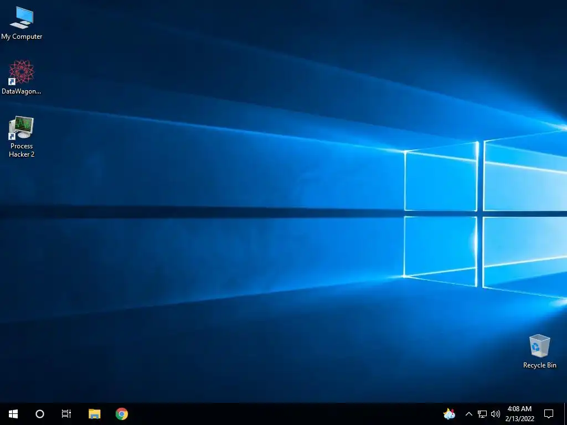This screenshot has width=567, height=425.
Task: Select the DataWagon desktop shortcut
Action: pyautogui.click(x=22, y=77)
